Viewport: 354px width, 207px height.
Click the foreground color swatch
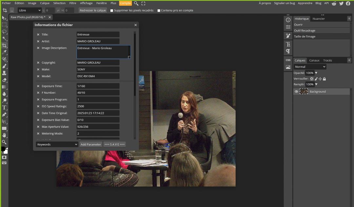tap(3, 149)
